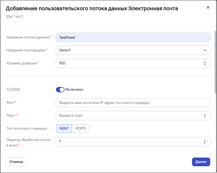This screenshot has width=217, height=173.
Task: Open the vendor name dropdown showing Venor1
Action: click(x=133, y=50)
